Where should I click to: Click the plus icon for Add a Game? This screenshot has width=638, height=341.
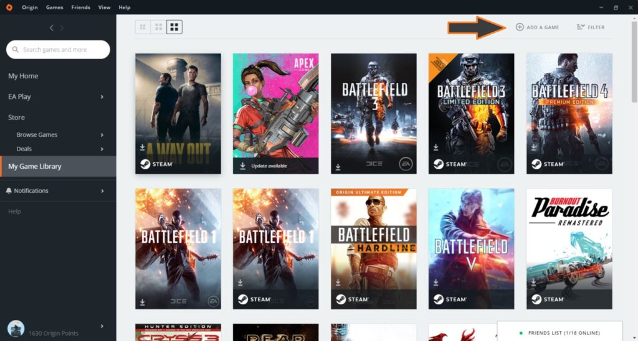pyautogui.click(x=520, y=27)
